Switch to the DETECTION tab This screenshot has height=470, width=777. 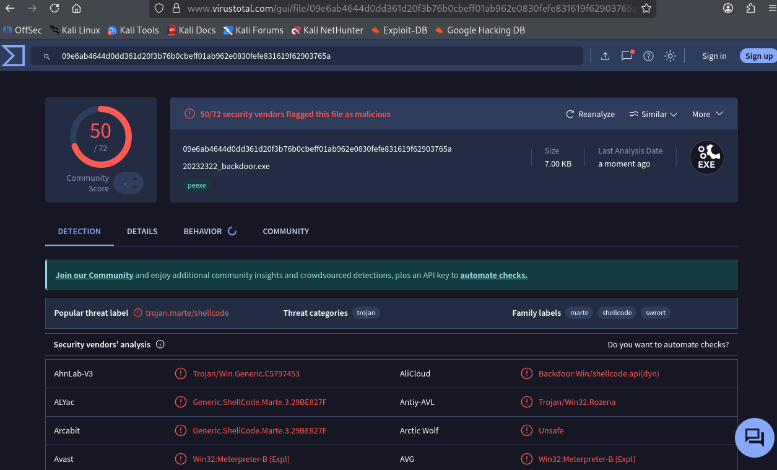[79, 231]
